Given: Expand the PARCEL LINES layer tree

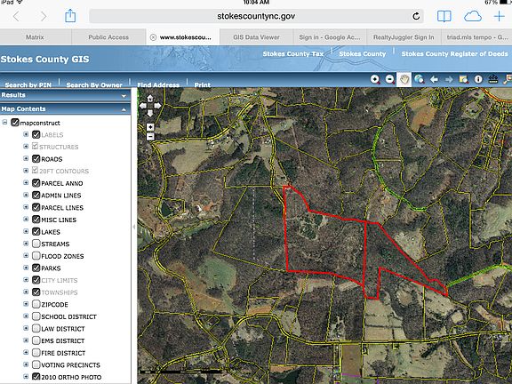Looking at the screenshot, I should [x=26, y=207].
